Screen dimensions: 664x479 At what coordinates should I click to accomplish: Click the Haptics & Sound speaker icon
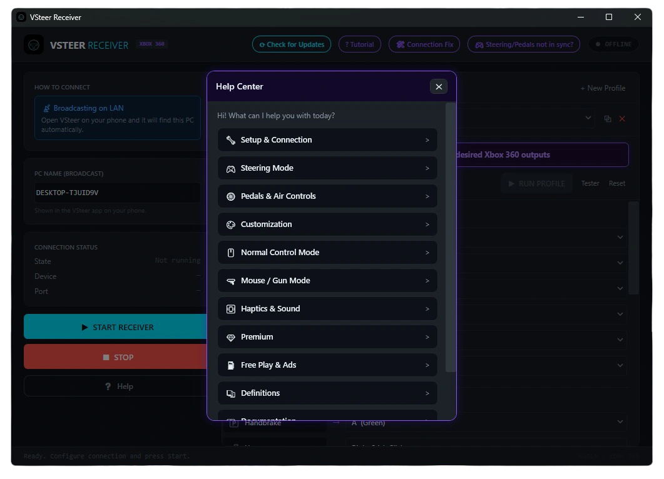pos(230,309)
